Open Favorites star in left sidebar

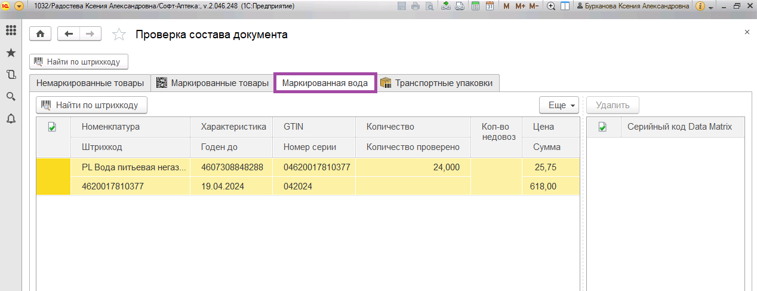[11, 53]
